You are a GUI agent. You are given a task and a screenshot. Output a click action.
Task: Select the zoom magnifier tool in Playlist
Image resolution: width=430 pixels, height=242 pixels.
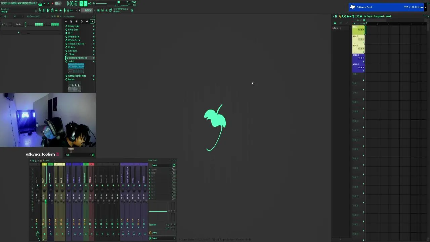[358, 16]
